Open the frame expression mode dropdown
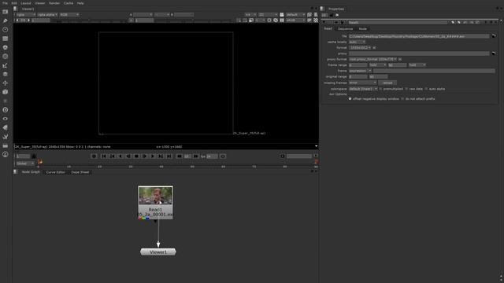The image size is (504, 283). click(x=360, y=71)
